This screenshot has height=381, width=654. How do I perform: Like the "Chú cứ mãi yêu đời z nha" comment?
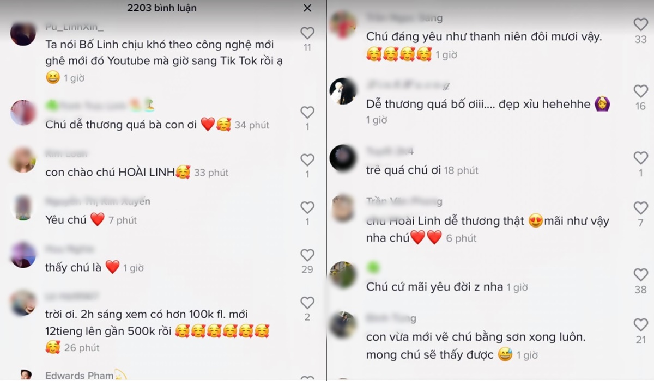(x=641, y=275)
